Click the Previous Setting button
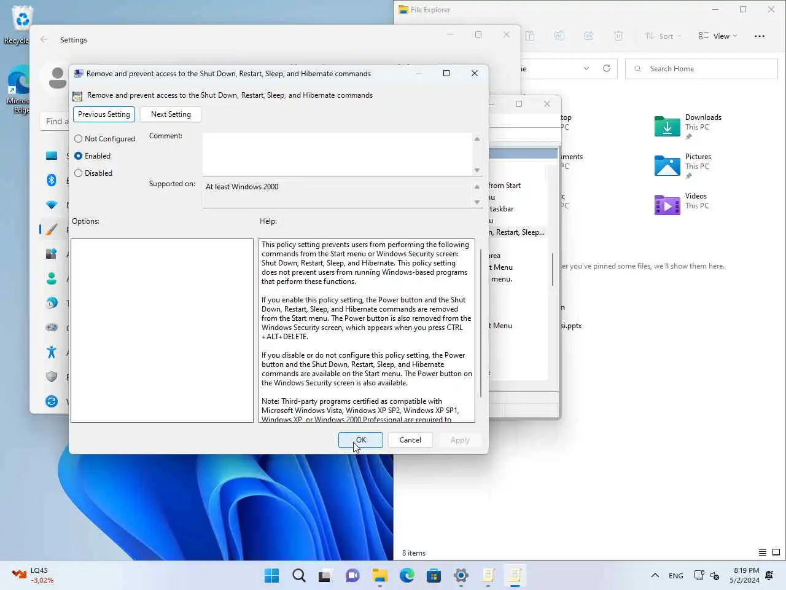The height and width of the screenshot is (590, 786). point(104,114)
